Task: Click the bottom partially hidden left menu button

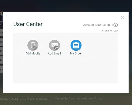Action: [x=2, y=69]
